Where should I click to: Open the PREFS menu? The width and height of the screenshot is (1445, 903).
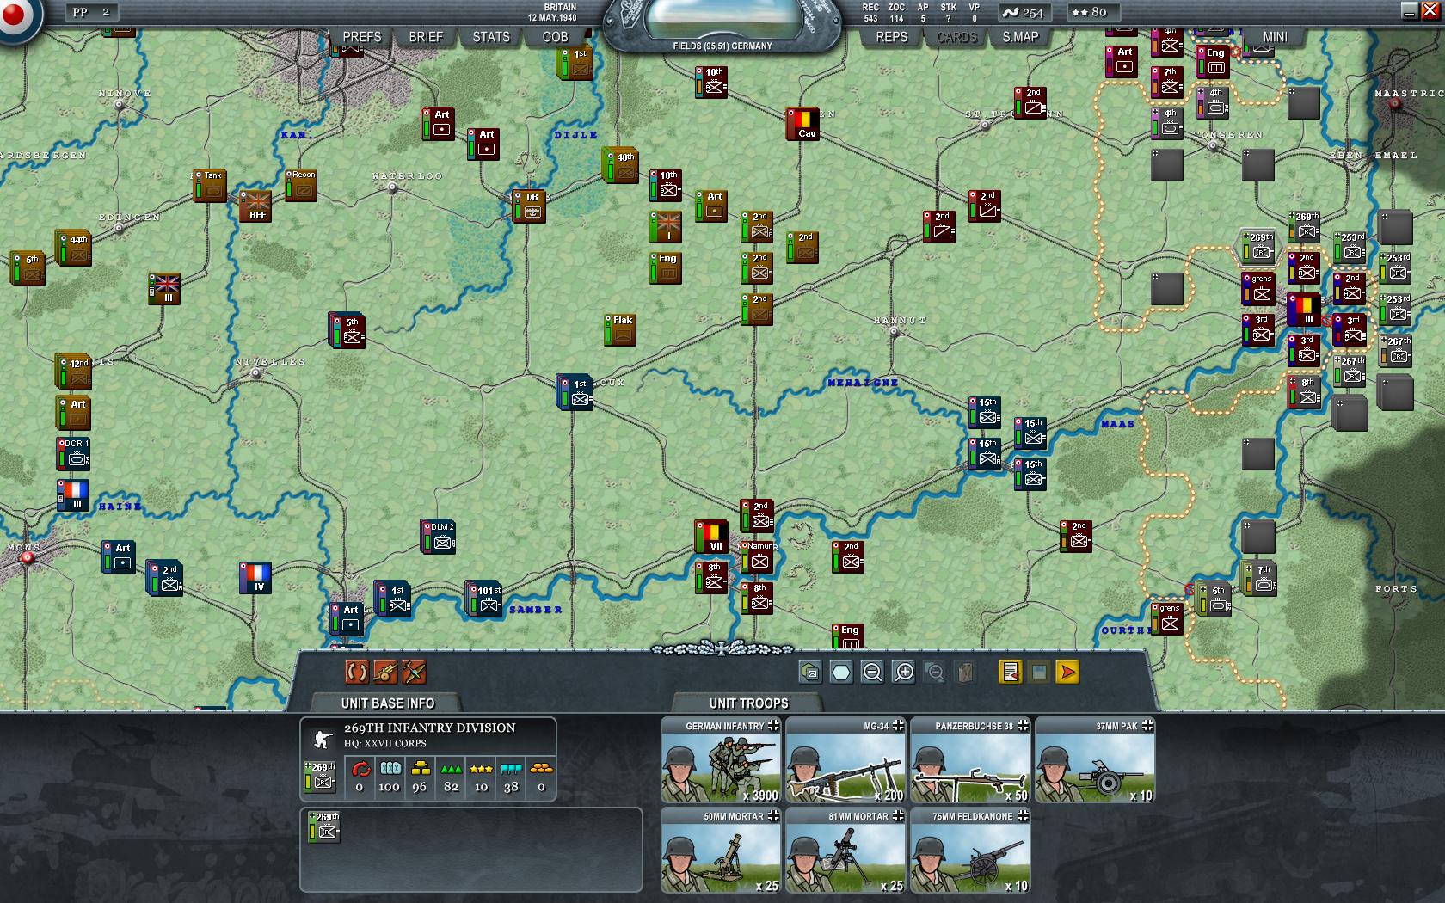[x=361, y=37]
